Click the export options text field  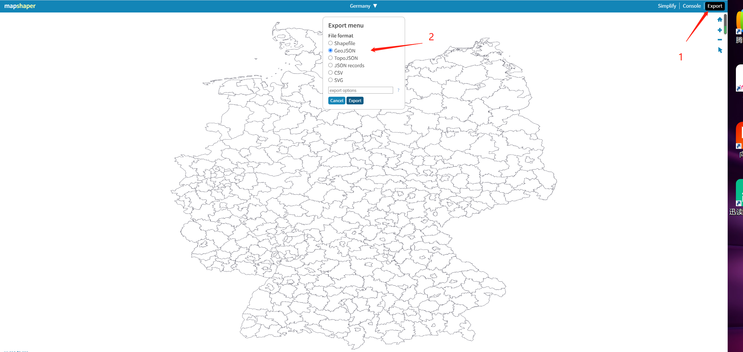click(x=360, y=90)
